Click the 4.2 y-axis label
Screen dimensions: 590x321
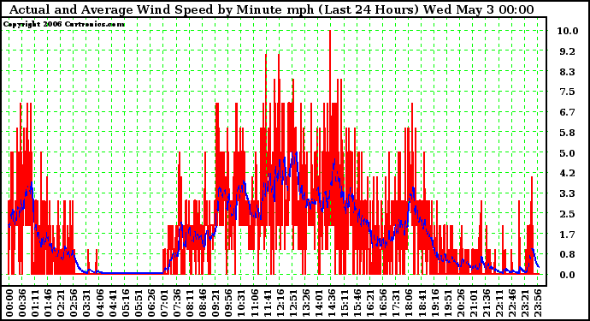coord(568,173)
